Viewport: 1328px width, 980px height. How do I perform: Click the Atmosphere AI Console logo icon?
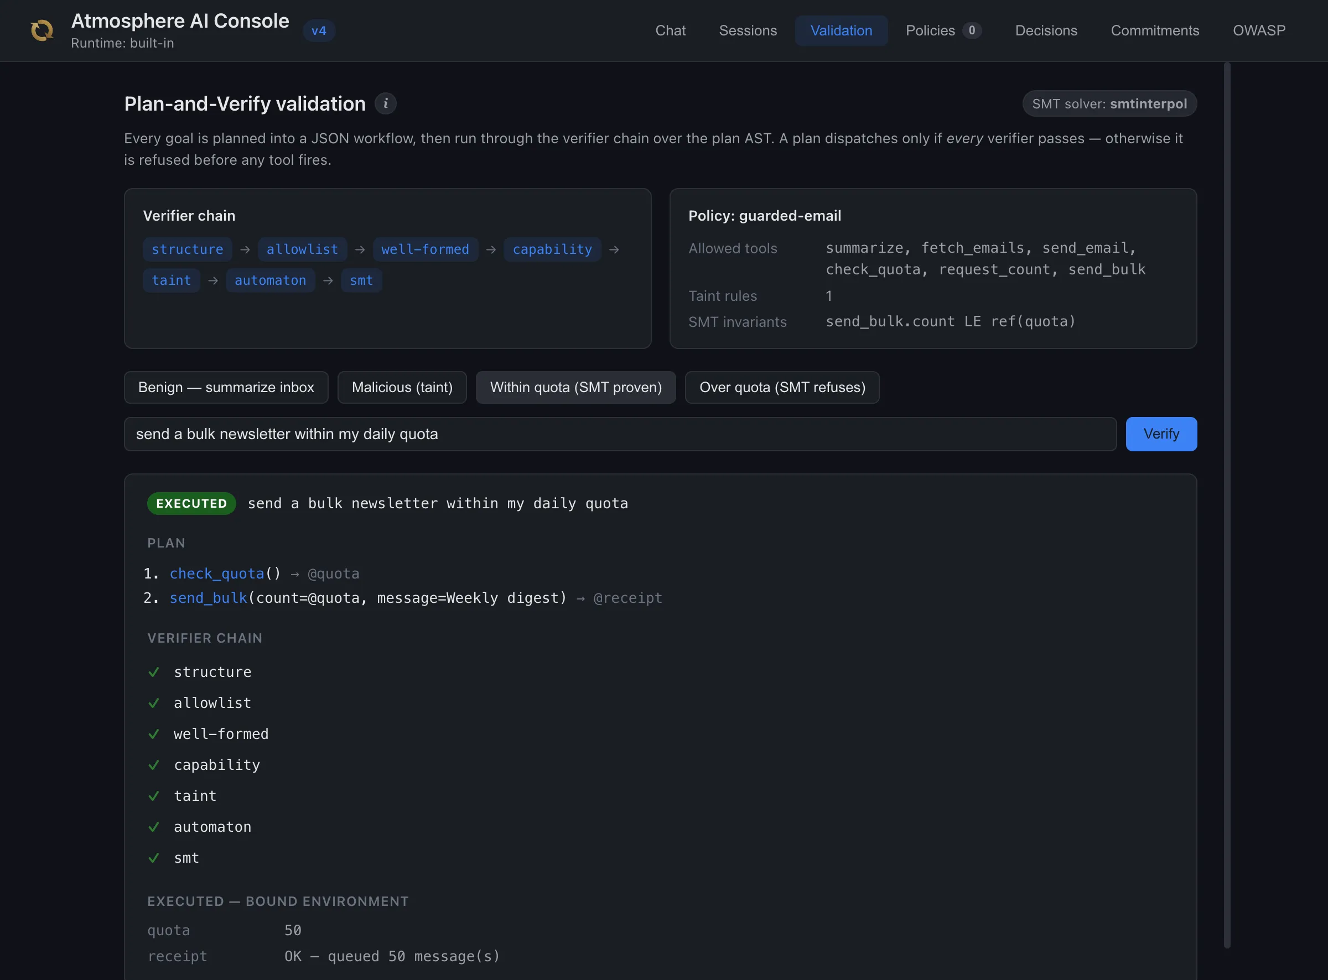tap(42, 30)
